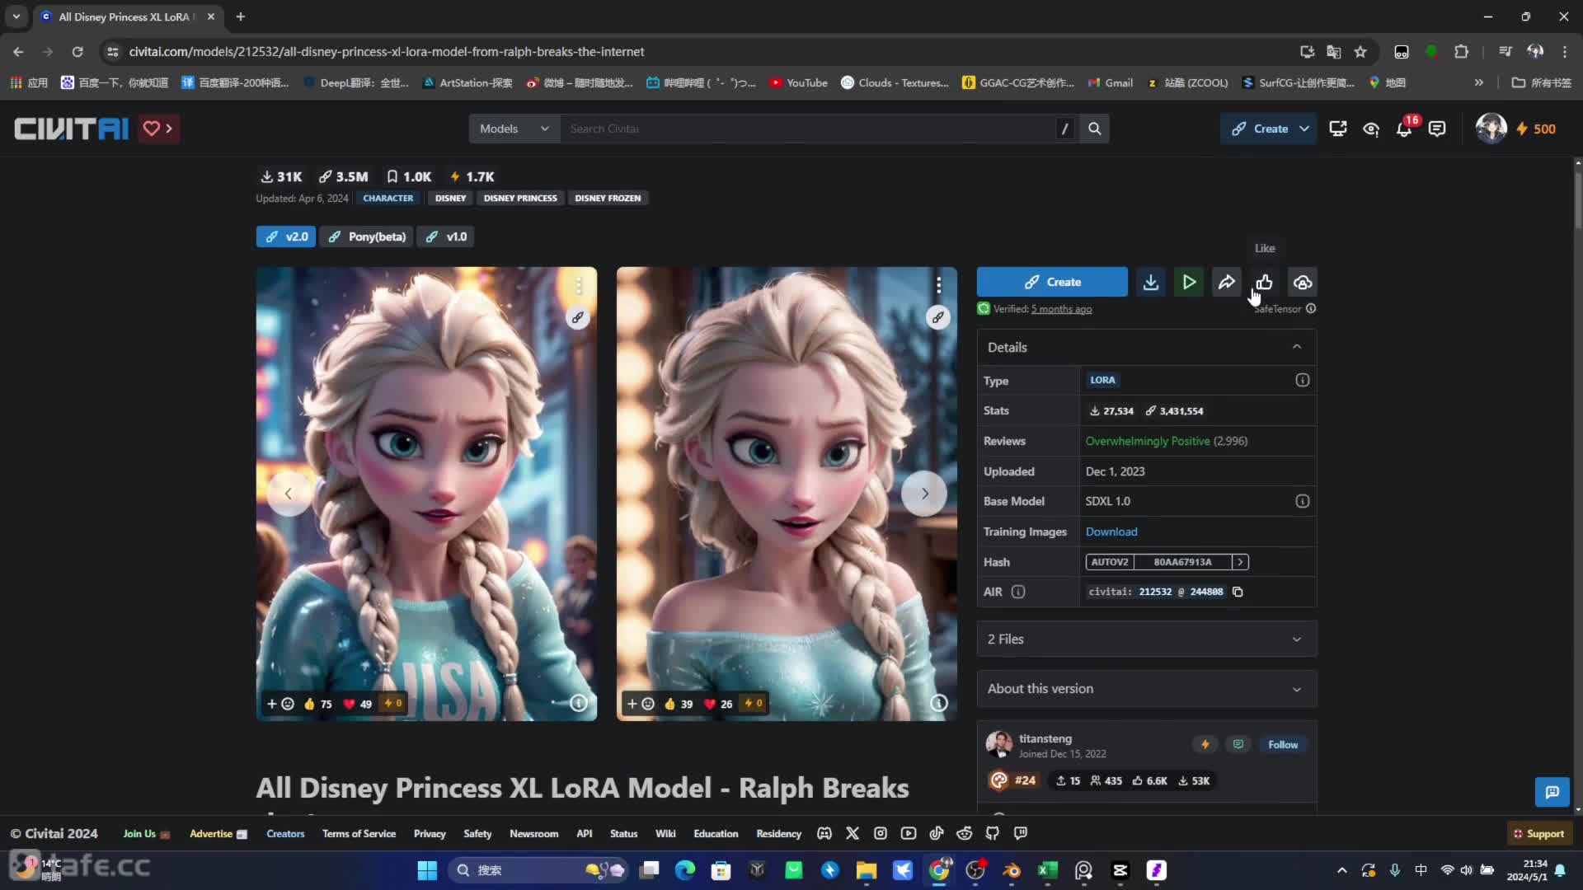
Task: Go to next carousel image
Action: pos(924,494)
